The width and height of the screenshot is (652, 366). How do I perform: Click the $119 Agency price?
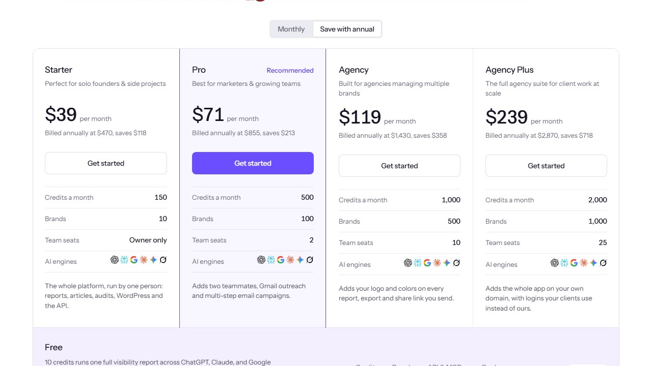point(360,117)
